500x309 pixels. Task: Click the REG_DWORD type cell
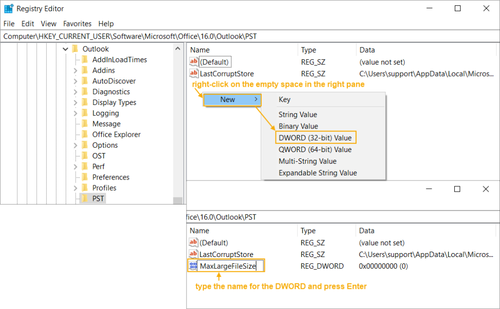pyautogui.click(x=322, y=266)
